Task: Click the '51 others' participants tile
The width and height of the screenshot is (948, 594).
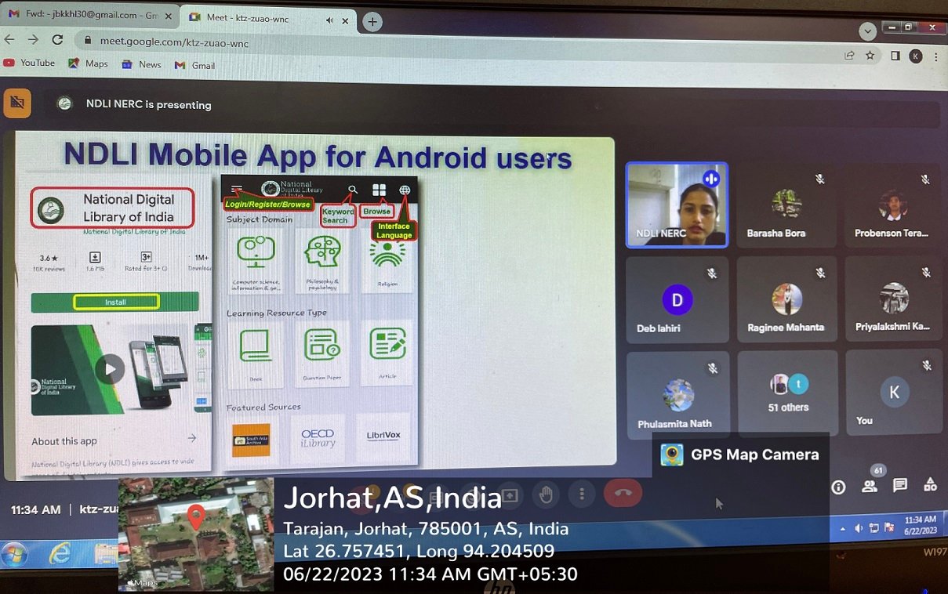Action: click(788, 393)
